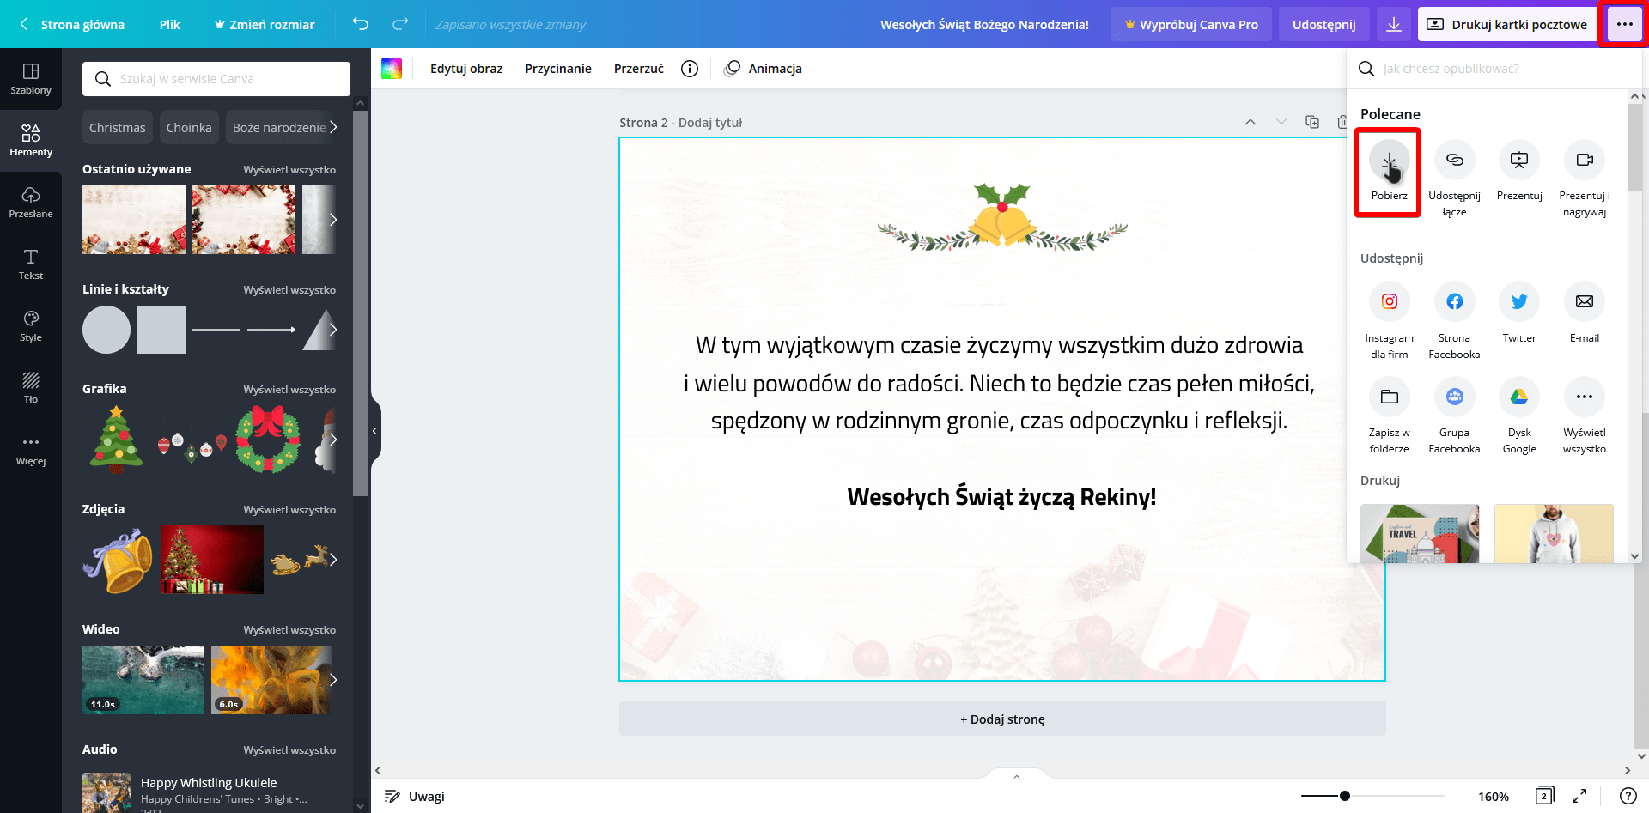
Task: Move page up arrow
Action: click(x=1250, y=122)
